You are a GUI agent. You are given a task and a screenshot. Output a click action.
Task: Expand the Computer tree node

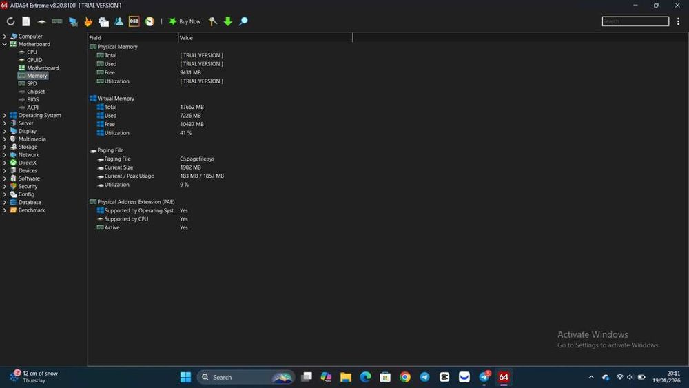click(5, 37)
